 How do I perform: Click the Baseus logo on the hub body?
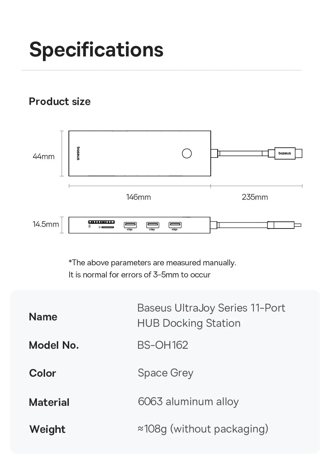(x=78, y=153)
